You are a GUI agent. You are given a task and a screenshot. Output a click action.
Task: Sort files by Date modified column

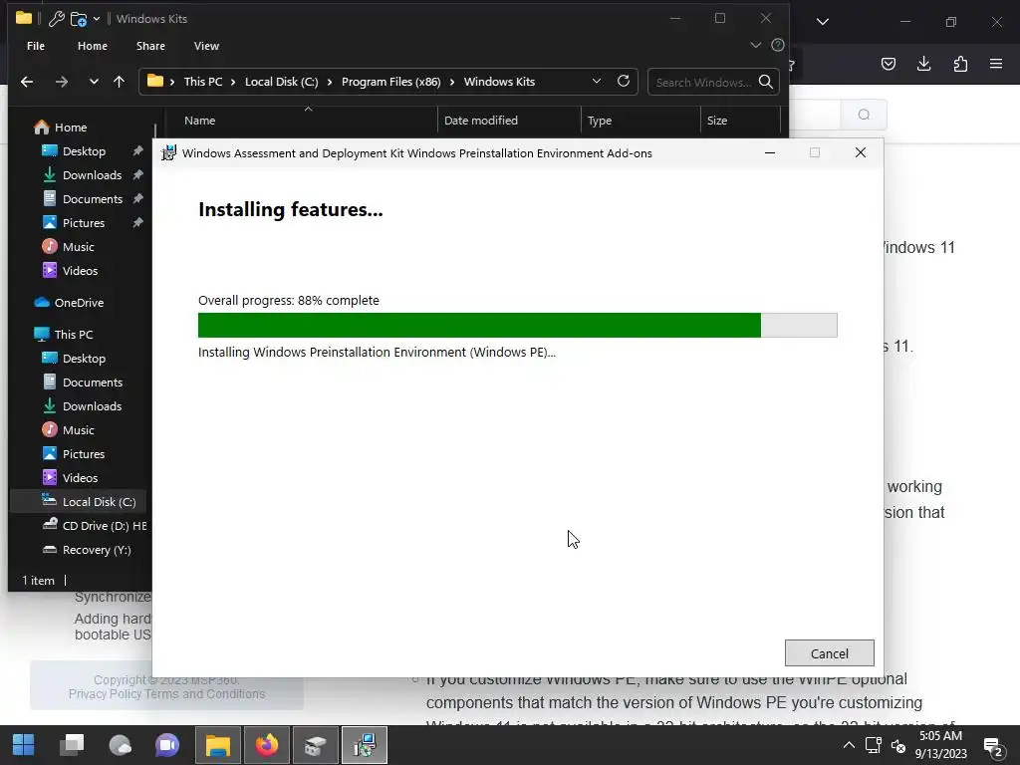point(509,121)
